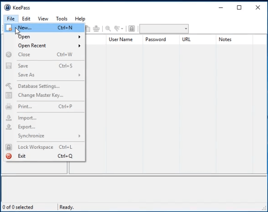The height and width of the screenshot is (212, 268).
Task: Exit KeePass via the Exit entry
Action: [44, 156]
